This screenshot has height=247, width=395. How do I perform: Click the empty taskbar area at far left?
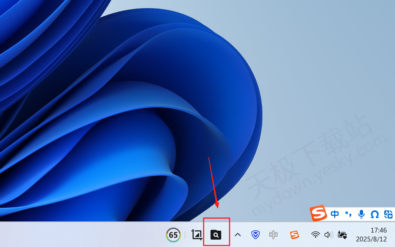pos(56,234)
